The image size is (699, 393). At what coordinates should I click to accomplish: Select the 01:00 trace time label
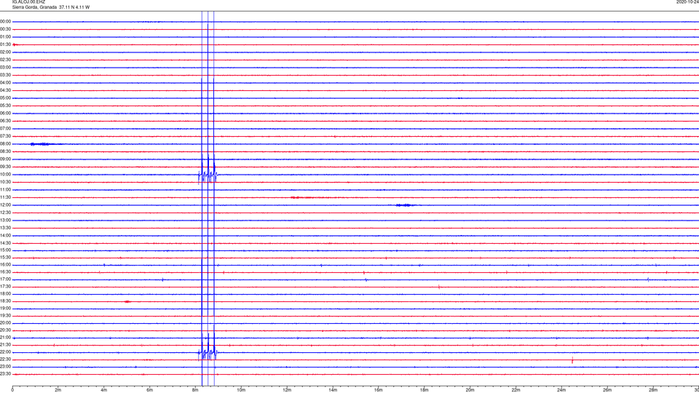[x=6, y=37]
